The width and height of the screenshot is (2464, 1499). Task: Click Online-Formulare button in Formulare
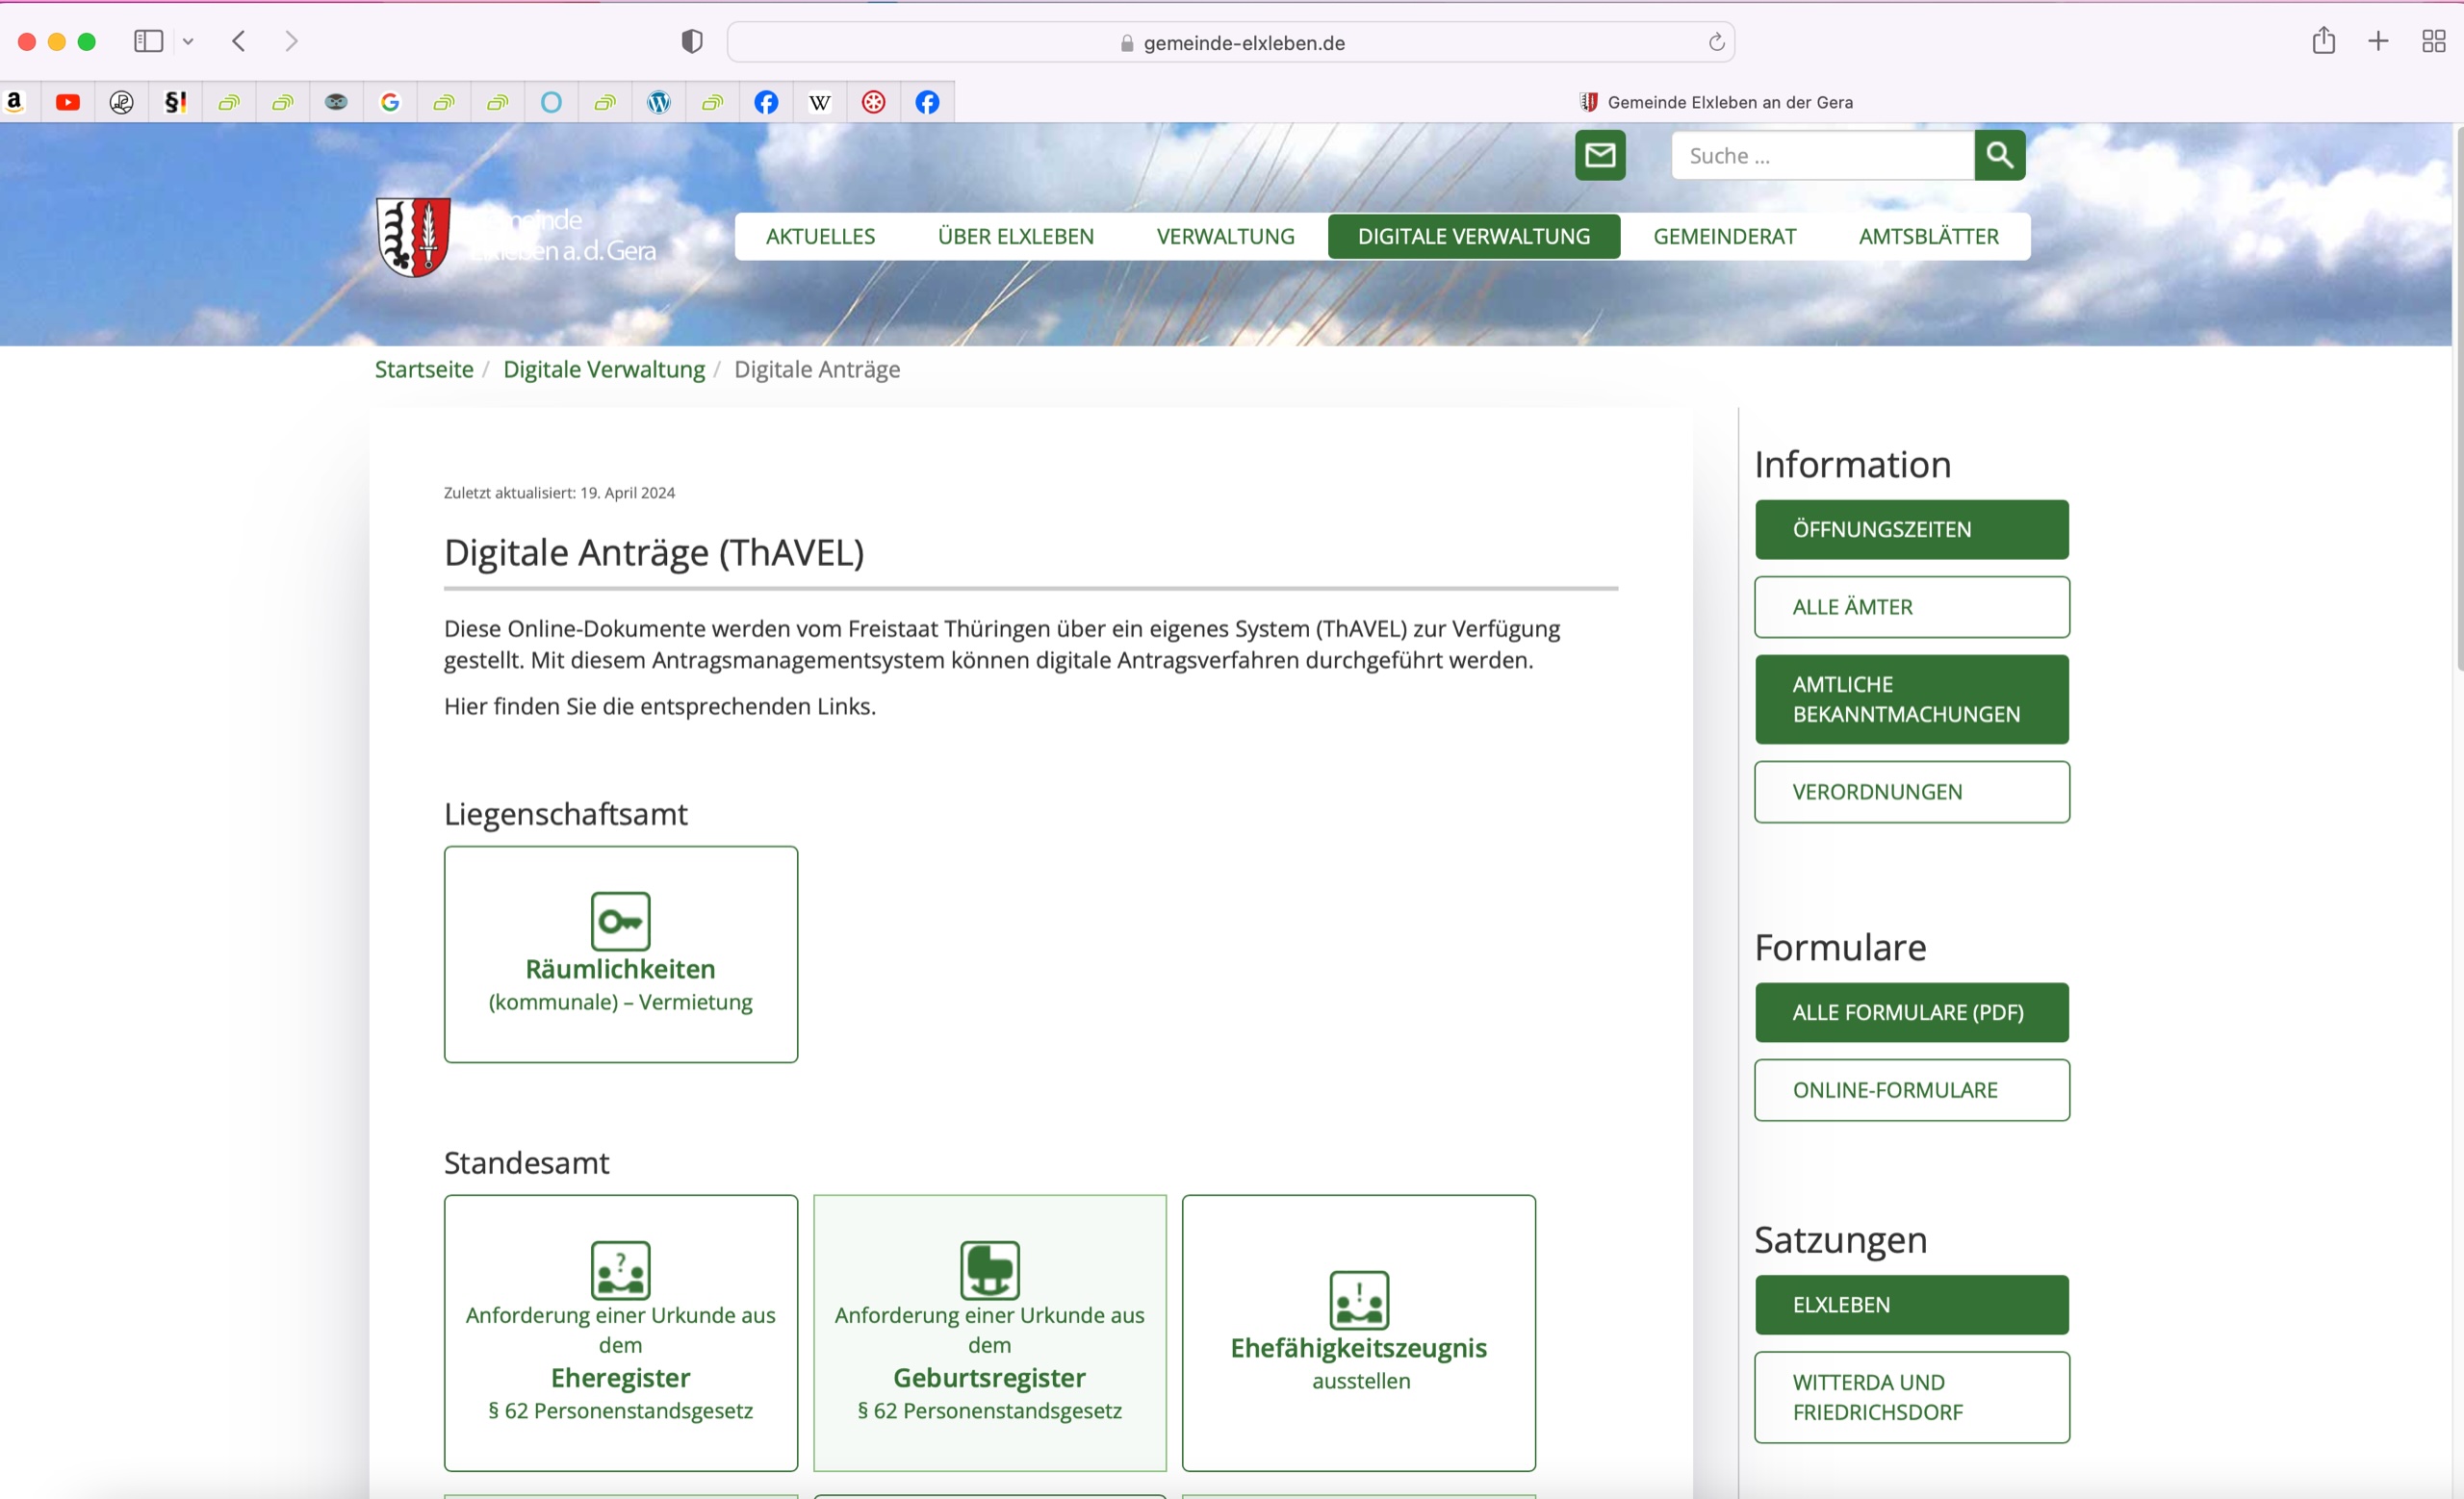tap(1910, 1090)
